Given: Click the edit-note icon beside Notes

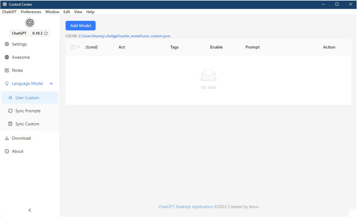Looking at the screenshot, I should coord(7,70).
